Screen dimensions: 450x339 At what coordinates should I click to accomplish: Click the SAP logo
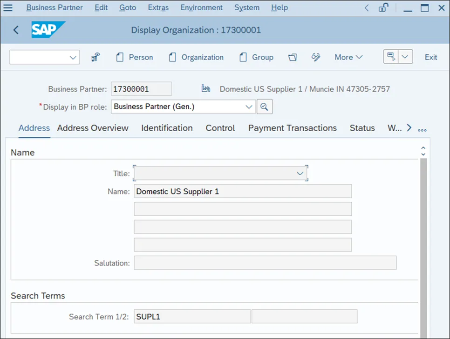pos(48,29)
